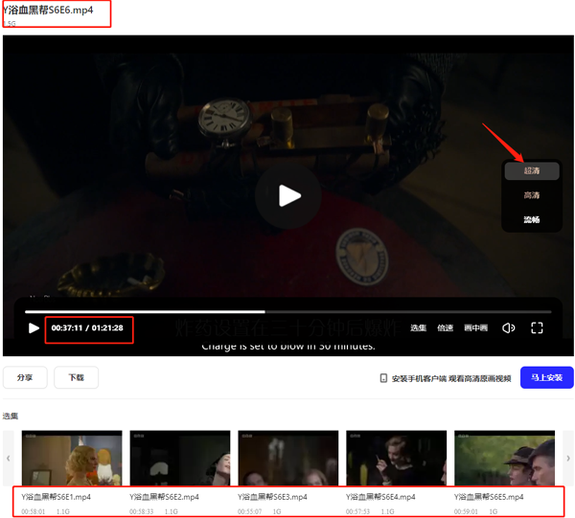
Task: Show next episodes with right chevron
Action: click(568, 458)
